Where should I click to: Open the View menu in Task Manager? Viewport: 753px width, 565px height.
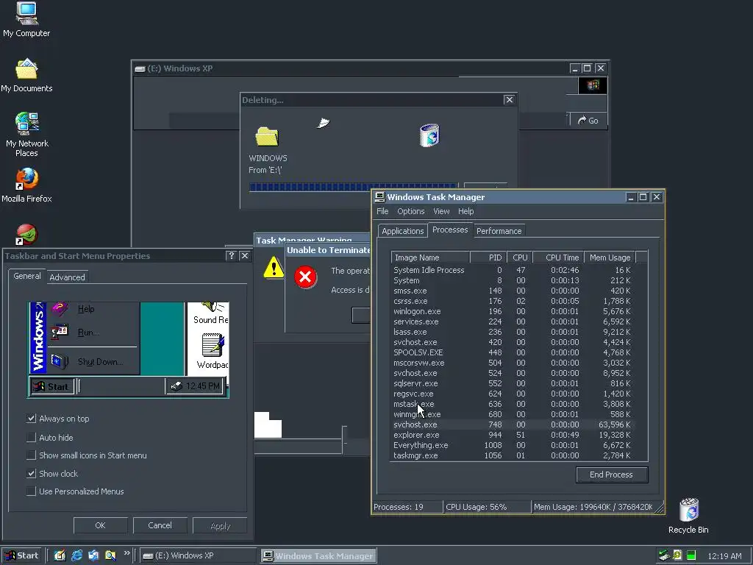(x=441, y=211)
